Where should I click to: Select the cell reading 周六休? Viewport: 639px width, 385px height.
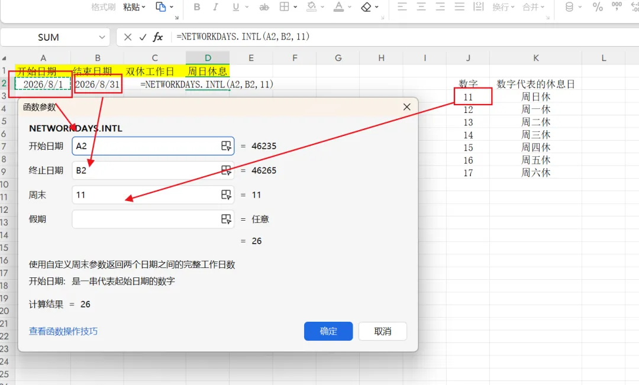tap(536, 173)
